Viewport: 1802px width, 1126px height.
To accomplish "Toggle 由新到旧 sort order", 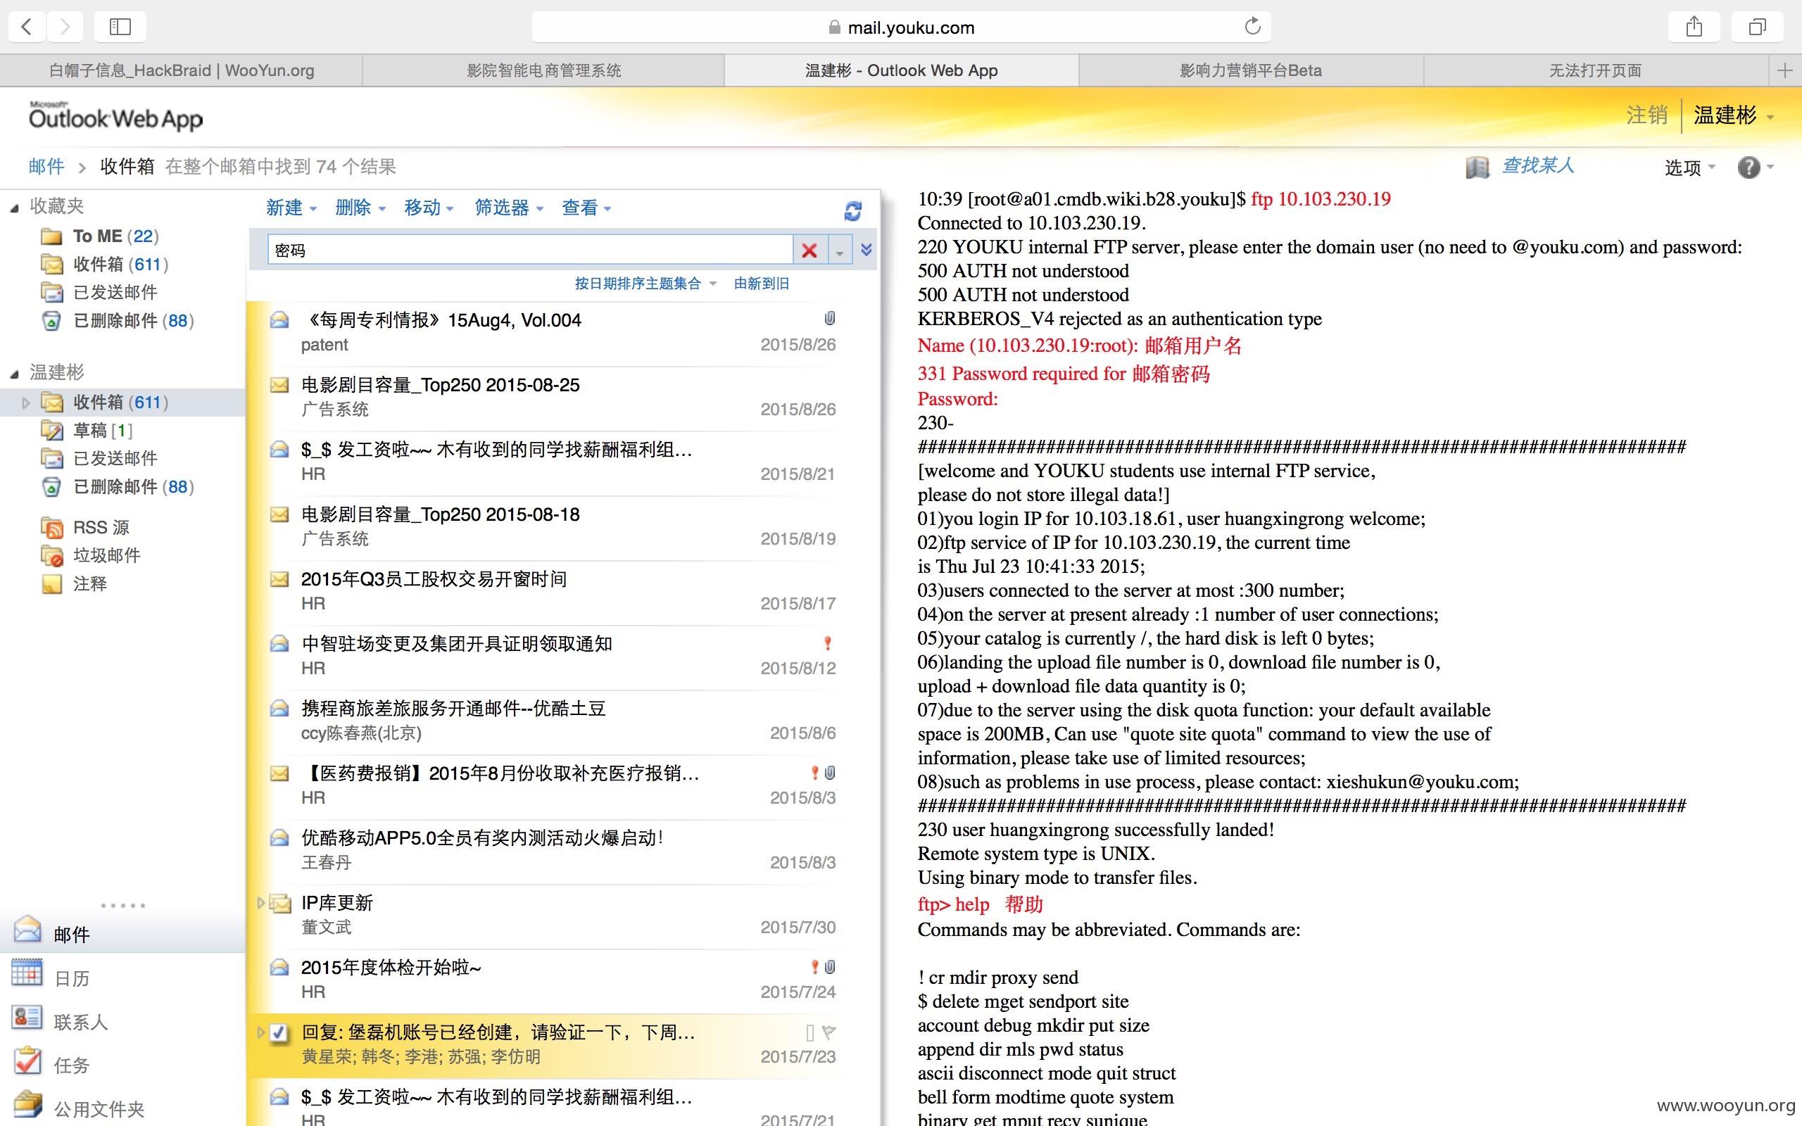I will [x=761, y=284].
